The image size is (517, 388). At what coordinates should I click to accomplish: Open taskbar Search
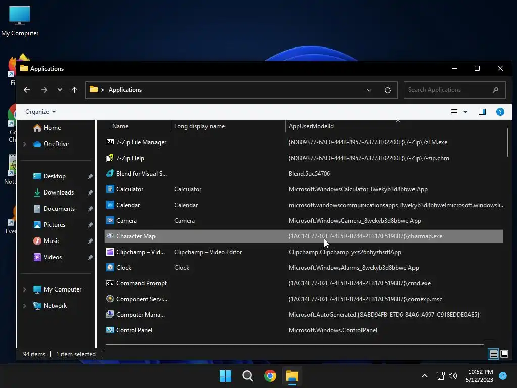[x=247, y=376]
